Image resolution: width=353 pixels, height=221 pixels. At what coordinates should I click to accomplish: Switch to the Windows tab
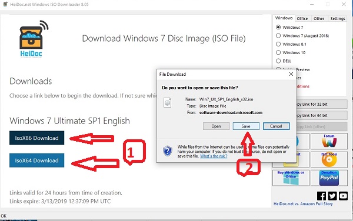(284, 18)
